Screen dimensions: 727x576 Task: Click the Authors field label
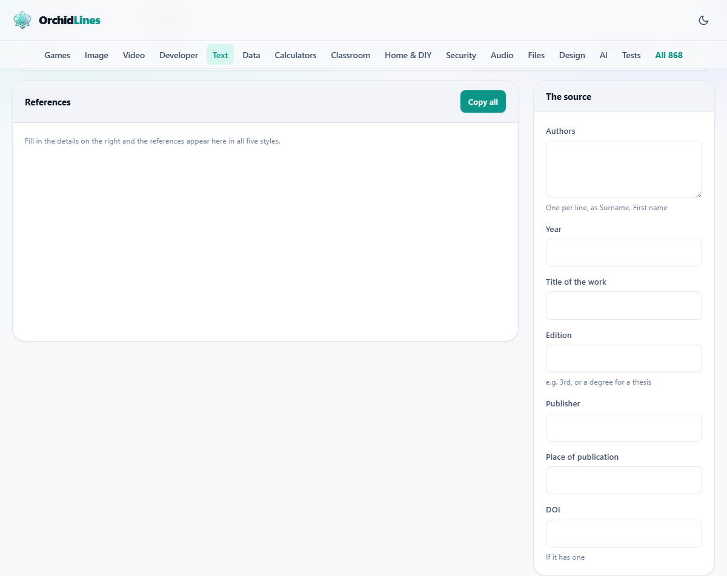pyautogui.click(x=560, y=131)
